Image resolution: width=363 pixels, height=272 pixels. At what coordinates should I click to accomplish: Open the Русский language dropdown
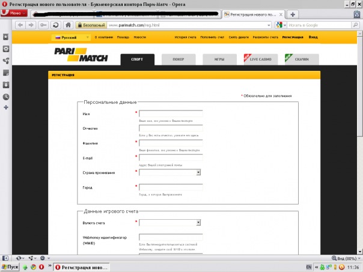71,37
